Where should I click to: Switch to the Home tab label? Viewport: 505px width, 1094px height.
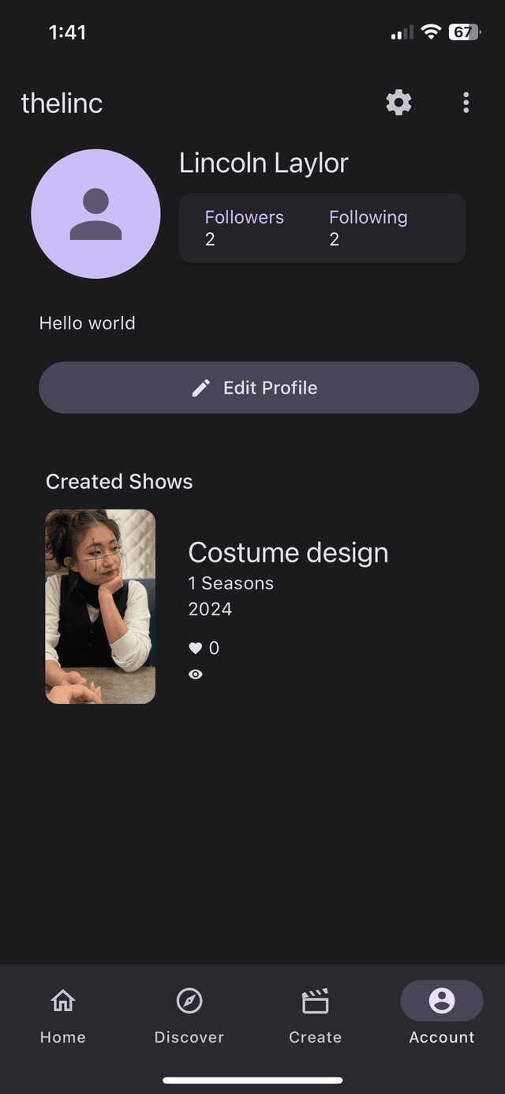[63, 1037]
